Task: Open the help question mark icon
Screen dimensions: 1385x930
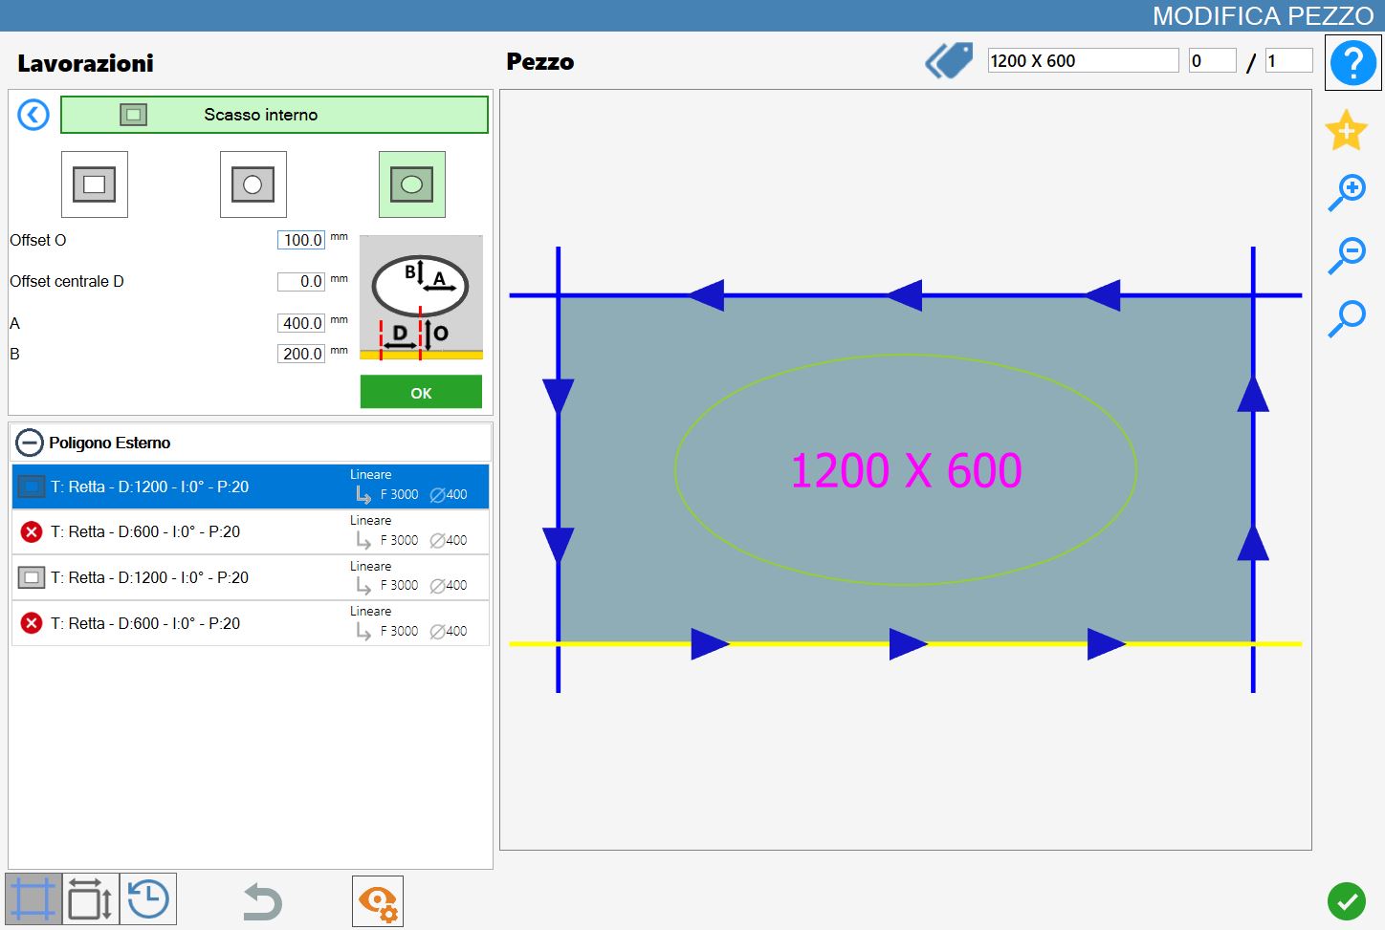Action: click(1352, 63)
